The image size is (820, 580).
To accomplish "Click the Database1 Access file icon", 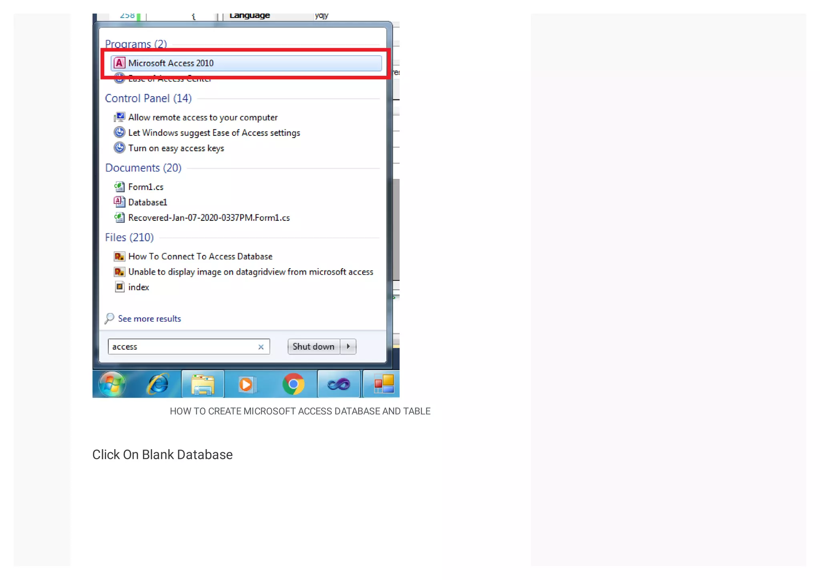I will pyautogui.click(x=119, y=202).
